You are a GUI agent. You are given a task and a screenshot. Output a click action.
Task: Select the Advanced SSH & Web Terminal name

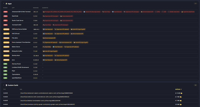[x=21, y=12]
